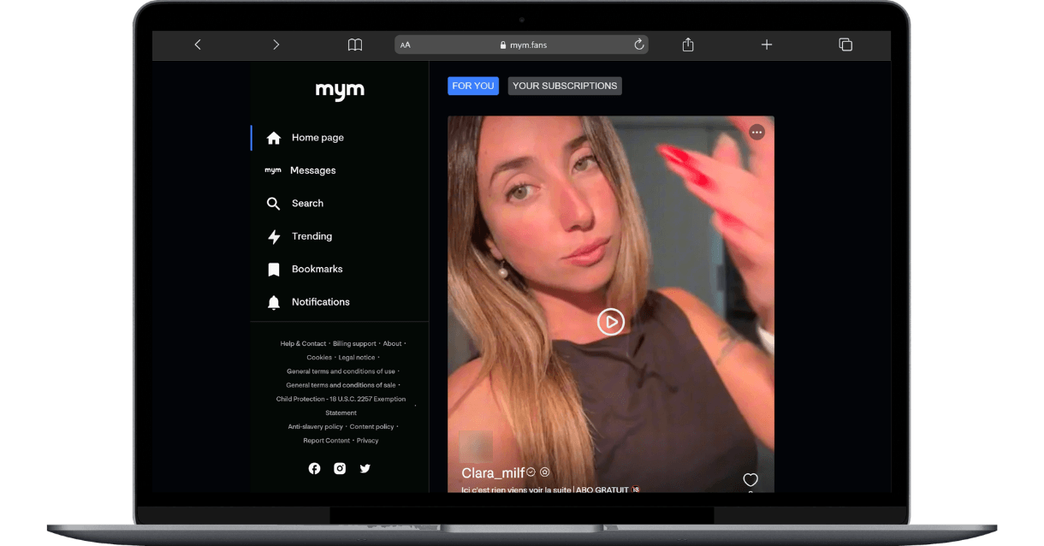Viewport: 1044px width, 546px height.
Task: Play the video in the feed post
Action: point(610,322)
